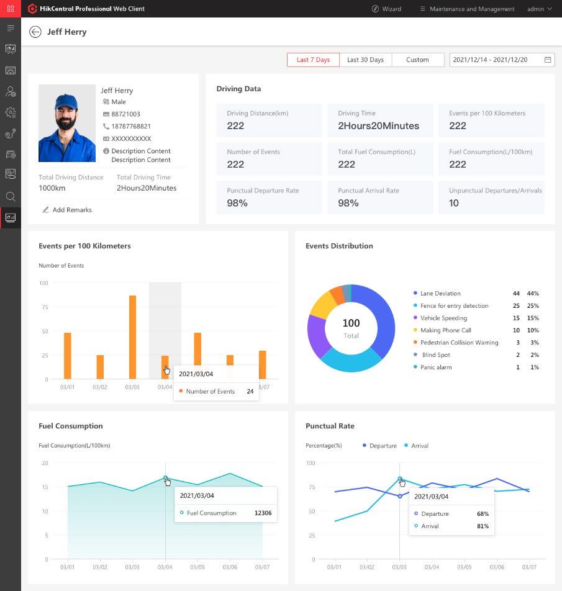Open the system settings gear sidebar icon

(x=11, y=112)
